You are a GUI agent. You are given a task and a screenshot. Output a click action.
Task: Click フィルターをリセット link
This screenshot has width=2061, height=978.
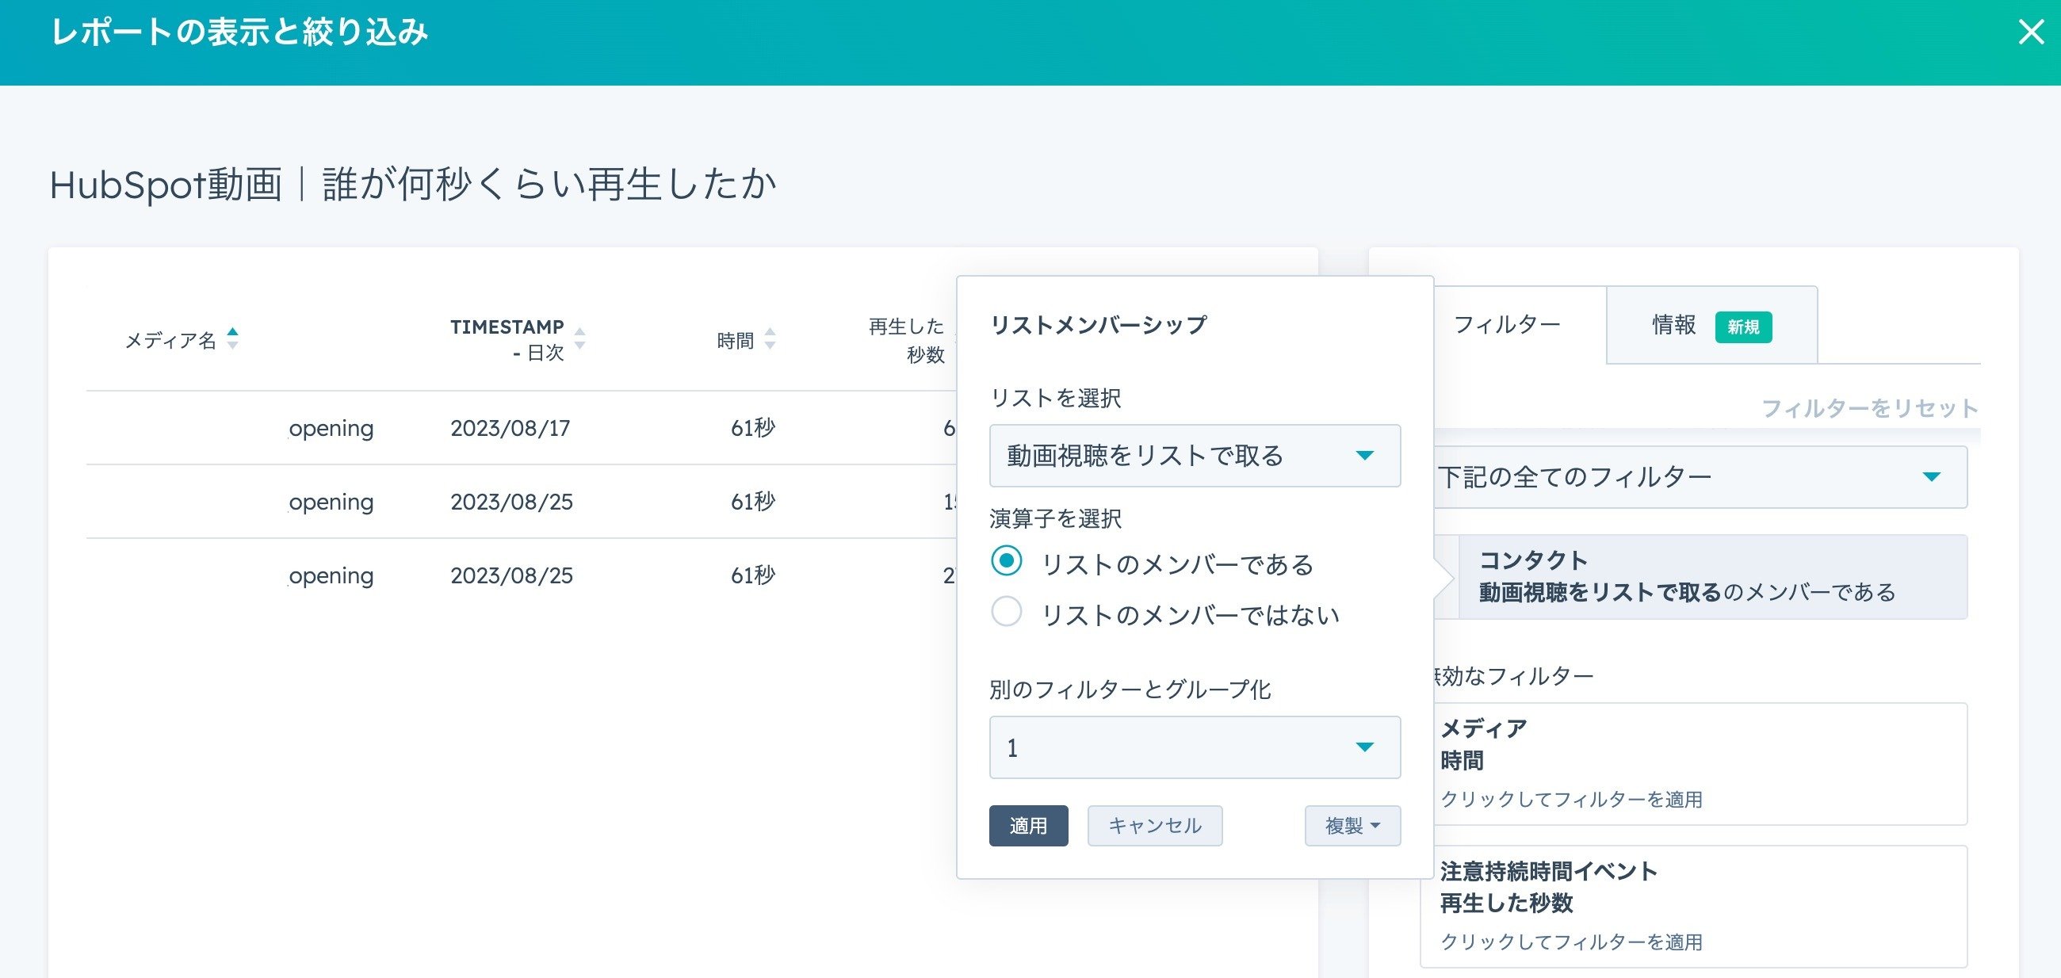(x=1870, y=409)
